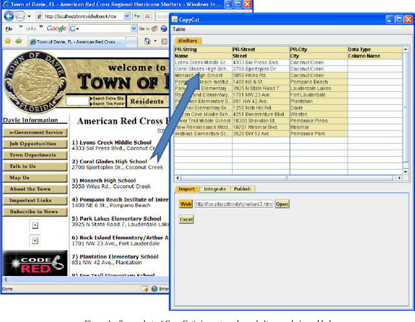This screenshot has width=415, height=322.
Task: Click the Search This Folder option
Action: point(107,104)
